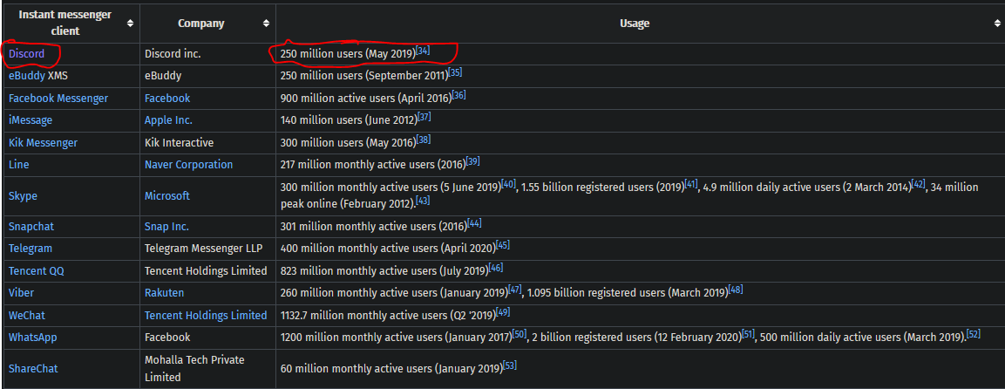The height and width of the screenshot is (389, 1005).
Task: Follow the Facebook Messenger link
Action: pos(58,99)
